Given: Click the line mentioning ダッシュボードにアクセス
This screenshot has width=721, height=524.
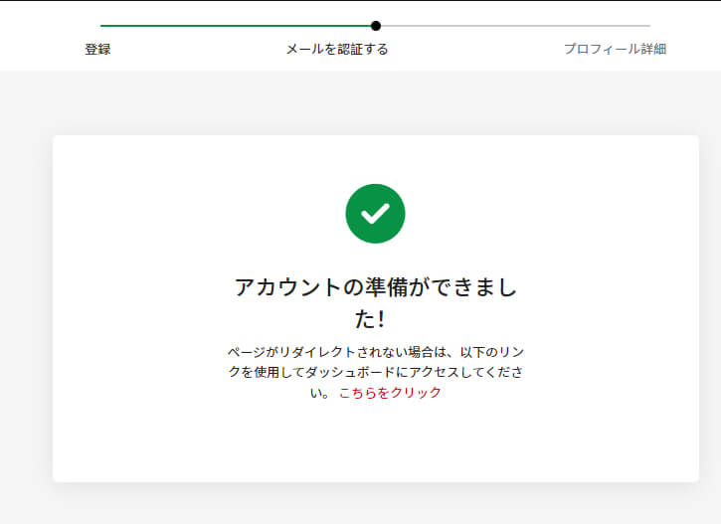Looking at the screenshot, I should coord(375,373).
